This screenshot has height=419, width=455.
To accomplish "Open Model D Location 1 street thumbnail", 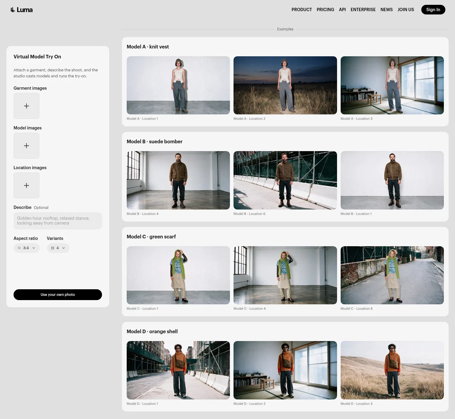I will click(178, 370).
